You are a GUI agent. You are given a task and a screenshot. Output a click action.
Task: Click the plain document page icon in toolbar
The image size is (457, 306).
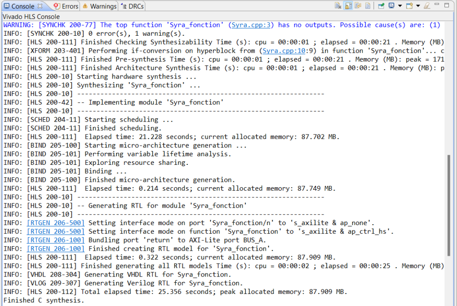368,6
